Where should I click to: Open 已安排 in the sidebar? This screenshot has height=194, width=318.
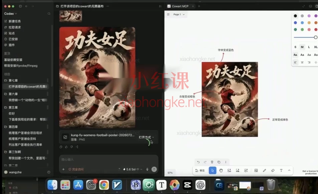pyautogui.click(x=11, y=39)
